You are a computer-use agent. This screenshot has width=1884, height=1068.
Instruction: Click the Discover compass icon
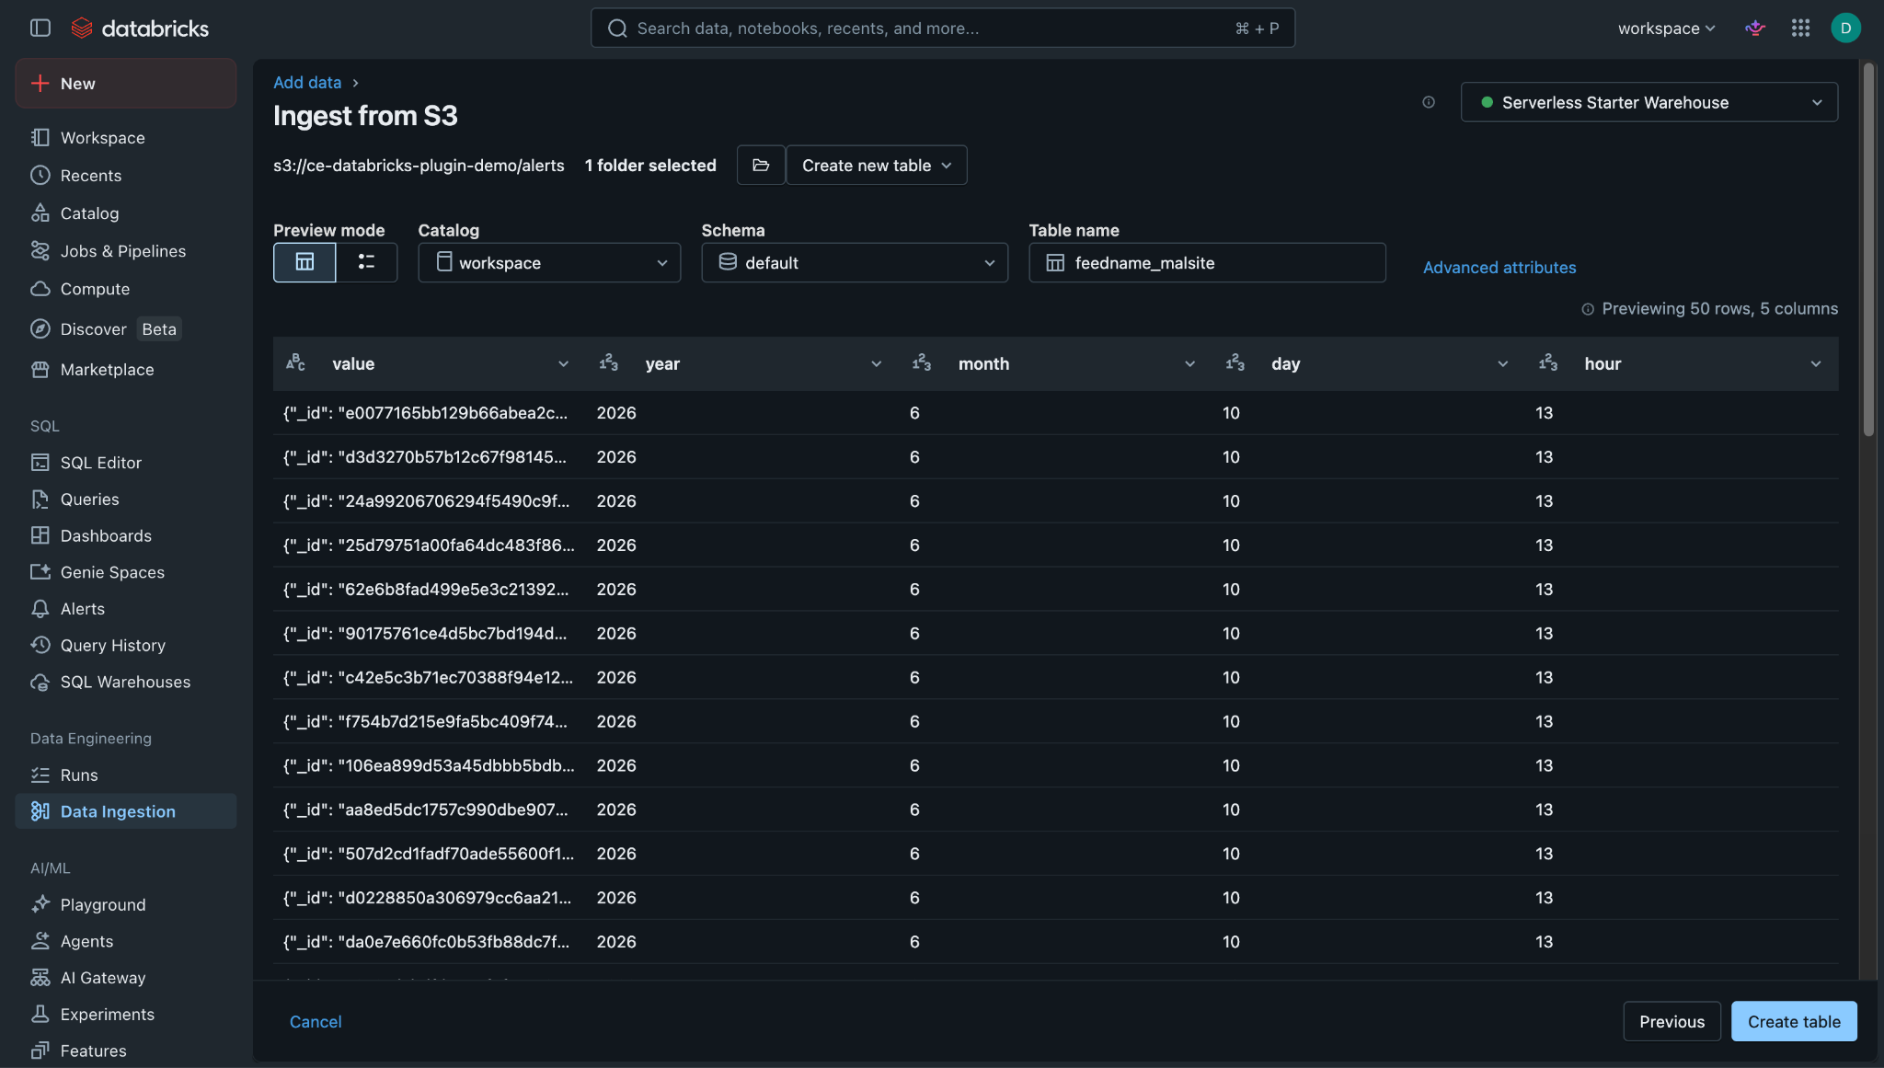click(40, 329)
